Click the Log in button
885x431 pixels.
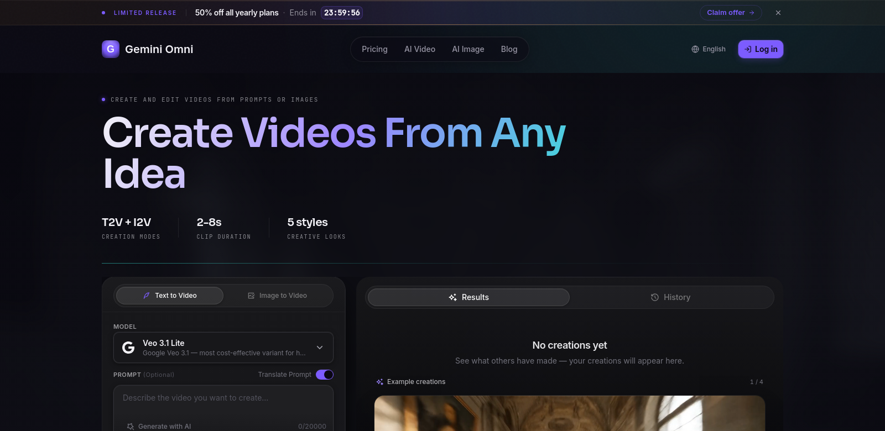pos(761,49)
